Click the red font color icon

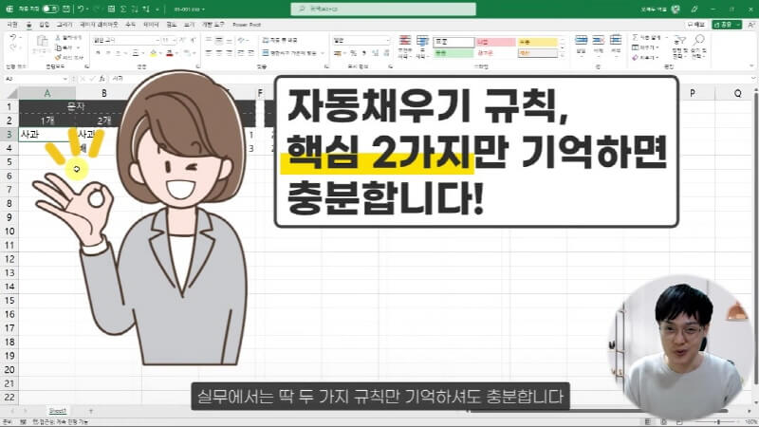click(x=170, y=53)
